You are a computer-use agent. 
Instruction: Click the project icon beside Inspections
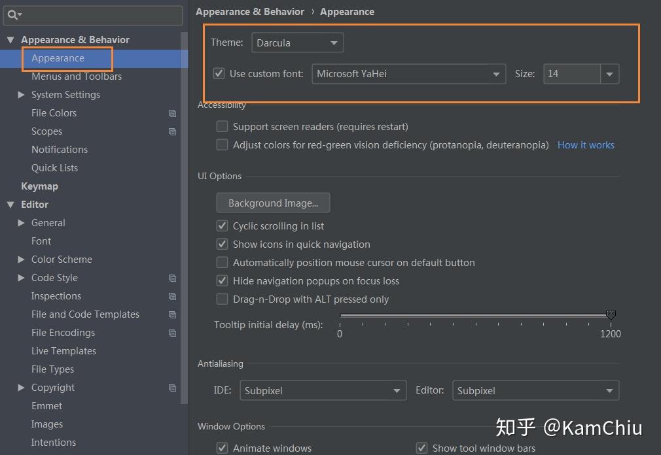[172, 296]
